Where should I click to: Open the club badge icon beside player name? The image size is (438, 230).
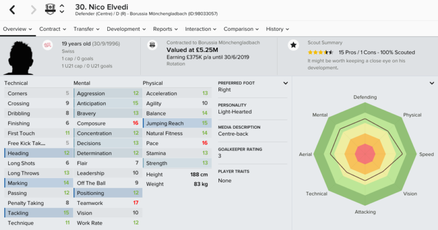[x=50, y=9]
